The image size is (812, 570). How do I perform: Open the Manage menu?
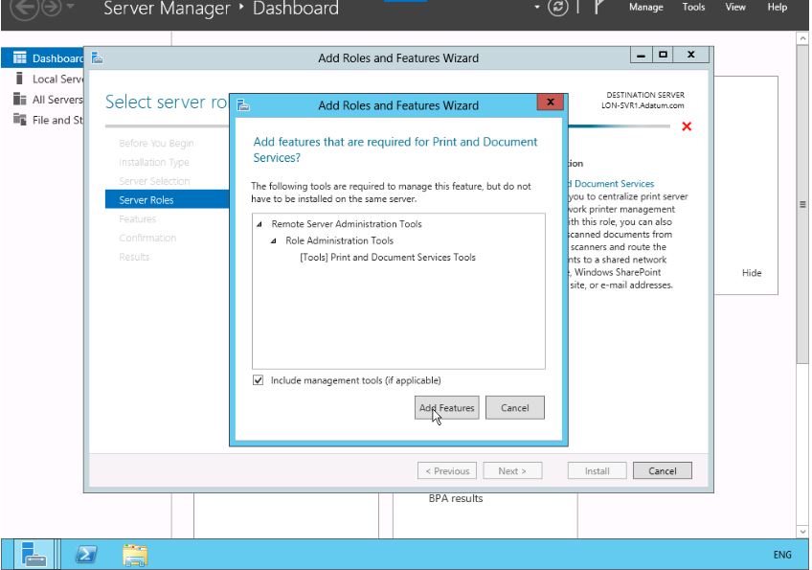pyautogui.click(x=645, y=8)
